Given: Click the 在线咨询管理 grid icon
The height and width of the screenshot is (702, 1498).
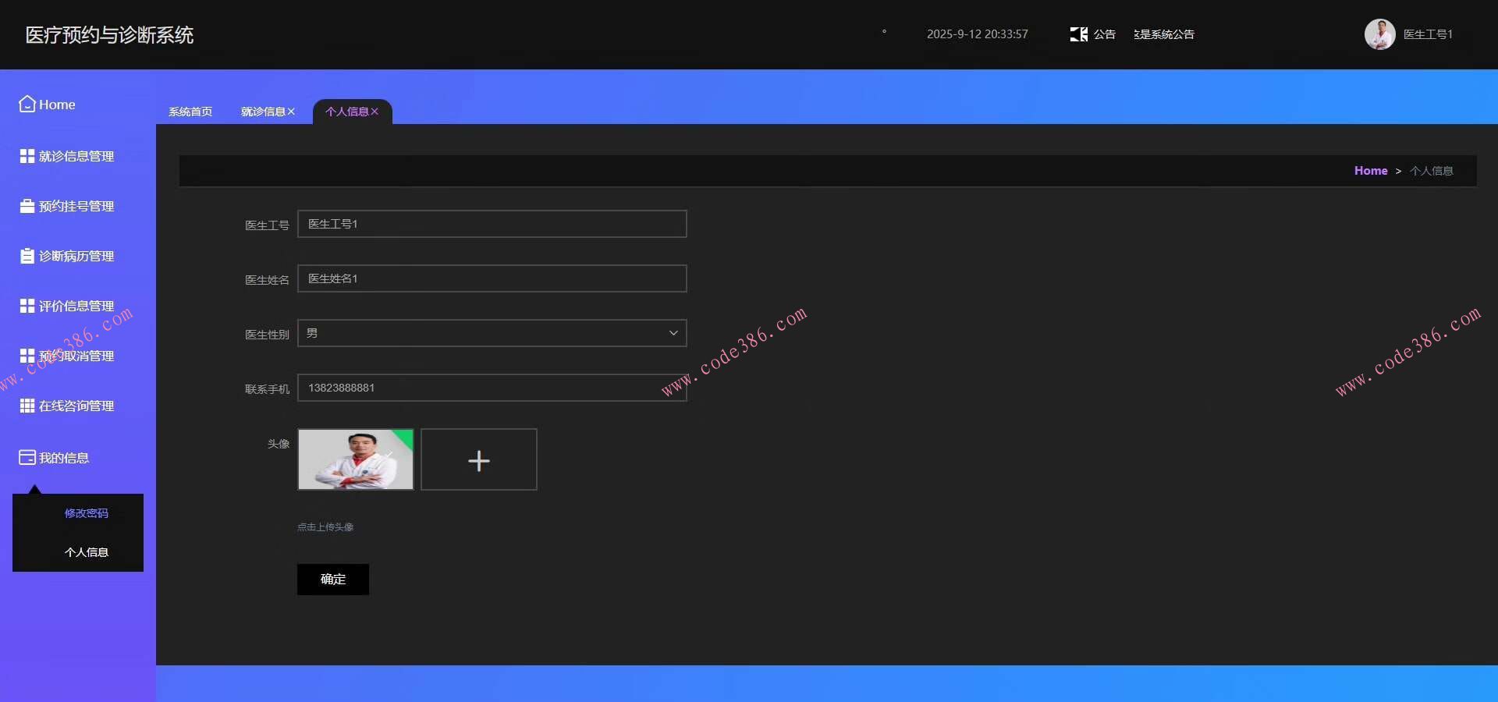Looking at the screenshot, I should click(x=27, y=406).
